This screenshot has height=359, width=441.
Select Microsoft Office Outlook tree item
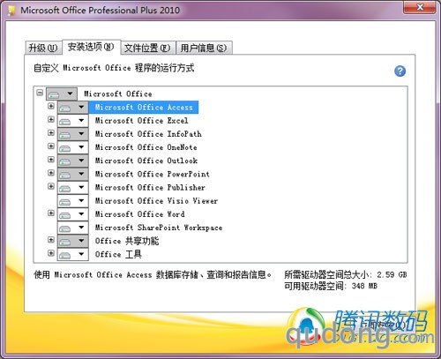(146, 161)
